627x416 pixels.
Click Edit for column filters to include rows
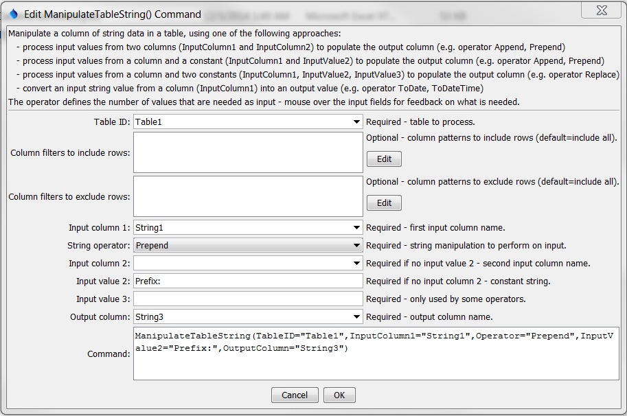[385, 159]
